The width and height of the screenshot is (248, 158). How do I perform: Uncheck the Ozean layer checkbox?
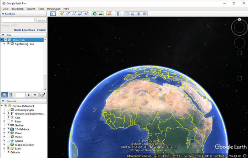[x=8, y=133]
